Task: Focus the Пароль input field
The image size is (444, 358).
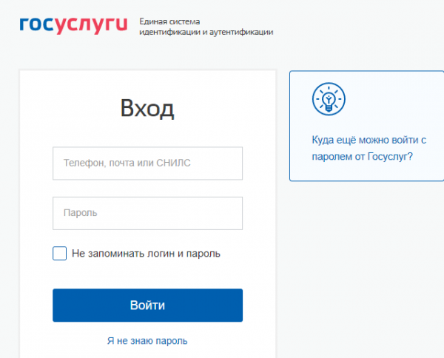Action: tap(147, 213)
